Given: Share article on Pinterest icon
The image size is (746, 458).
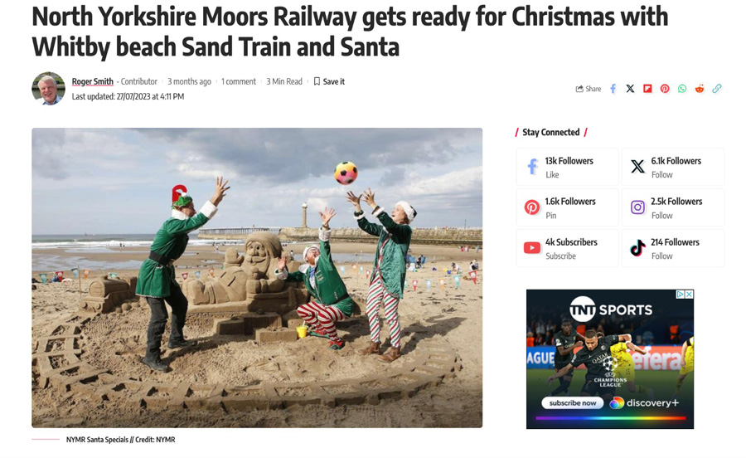Looking at the screenshot, I should click(x=665, y=89).
